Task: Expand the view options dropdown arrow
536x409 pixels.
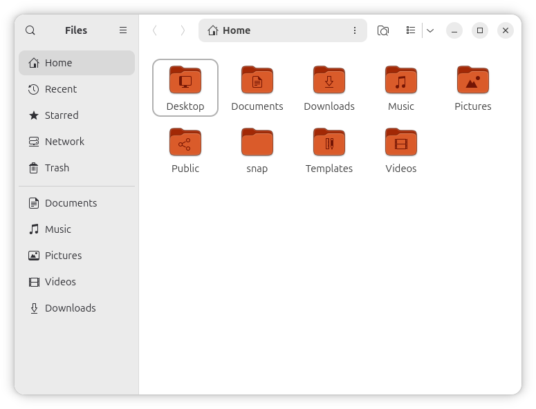Action: 430,30
